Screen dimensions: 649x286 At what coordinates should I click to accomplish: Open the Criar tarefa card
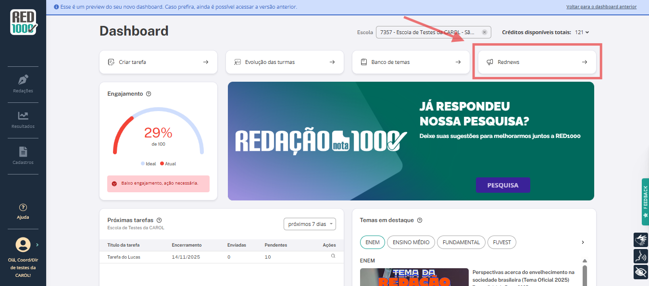coord(158,62)
